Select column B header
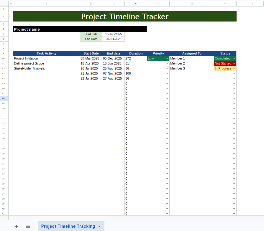 pos(47,4)
